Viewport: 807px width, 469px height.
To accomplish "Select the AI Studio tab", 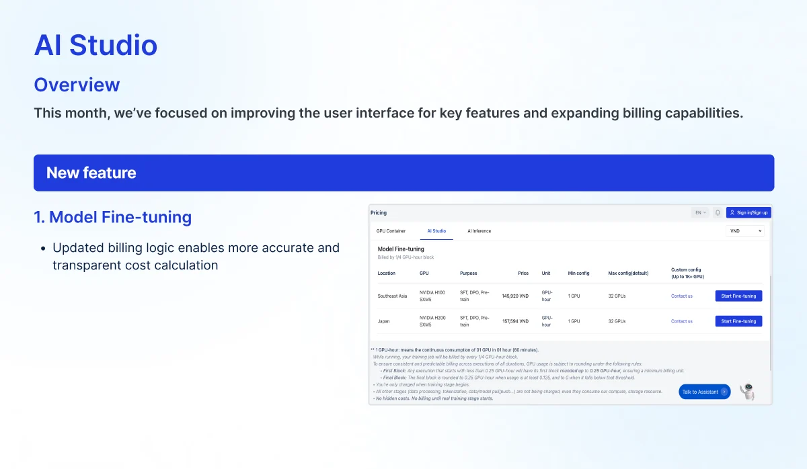I will 436,231.
